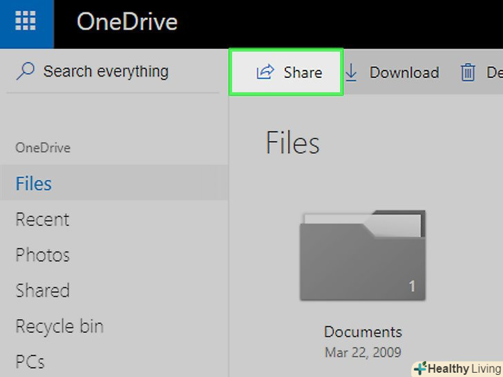Screen dimensions: 503x377
Task: Open the app launcher waffle icon
Action: pos(26,21)
